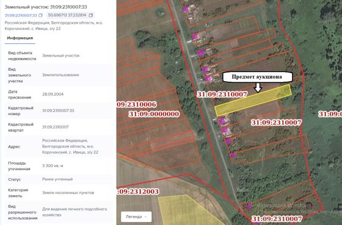The image size is (342, 225).
Task: Click the 'Кадастровый номер' label
Action: point(21,111)
